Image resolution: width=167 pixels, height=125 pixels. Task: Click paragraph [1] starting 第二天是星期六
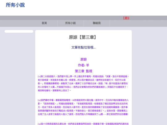pos(83,83)
